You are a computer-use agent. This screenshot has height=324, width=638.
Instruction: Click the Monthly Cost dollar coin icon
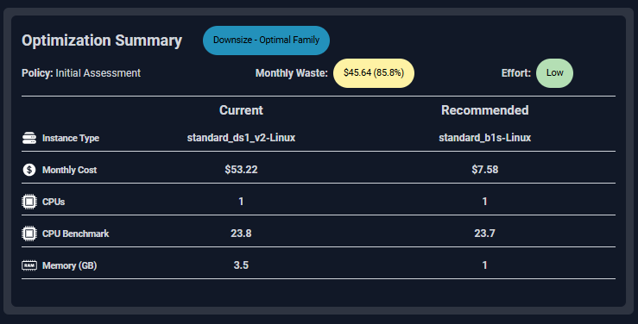(x=29, y=170)
